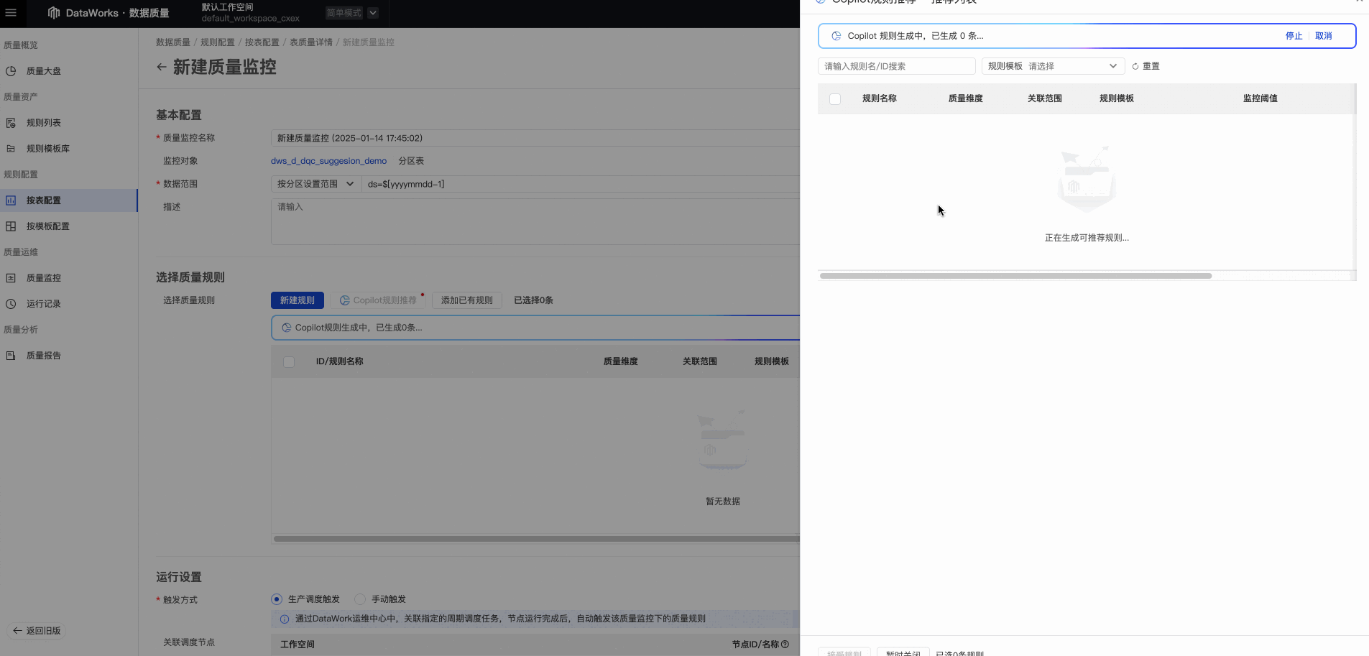Click the info icon in scheduling hint
Screen dimensions: 1369x656
[x=285, y=619]
